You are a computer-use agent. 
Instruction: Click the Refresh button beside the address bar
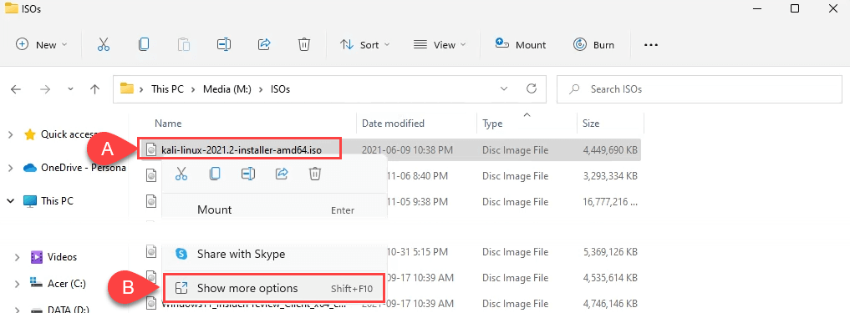(532, 88)
